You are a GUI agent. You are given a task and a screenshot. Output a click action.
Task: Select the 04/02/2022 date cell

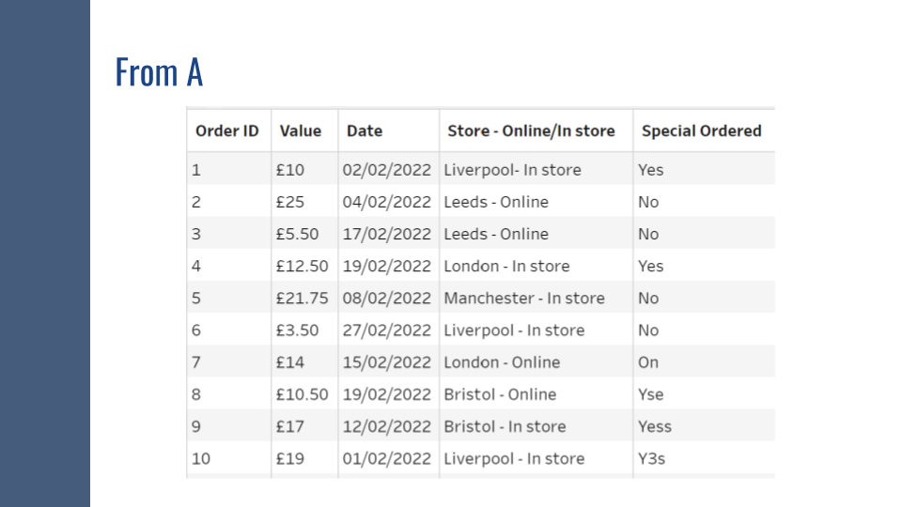point(387,202)
